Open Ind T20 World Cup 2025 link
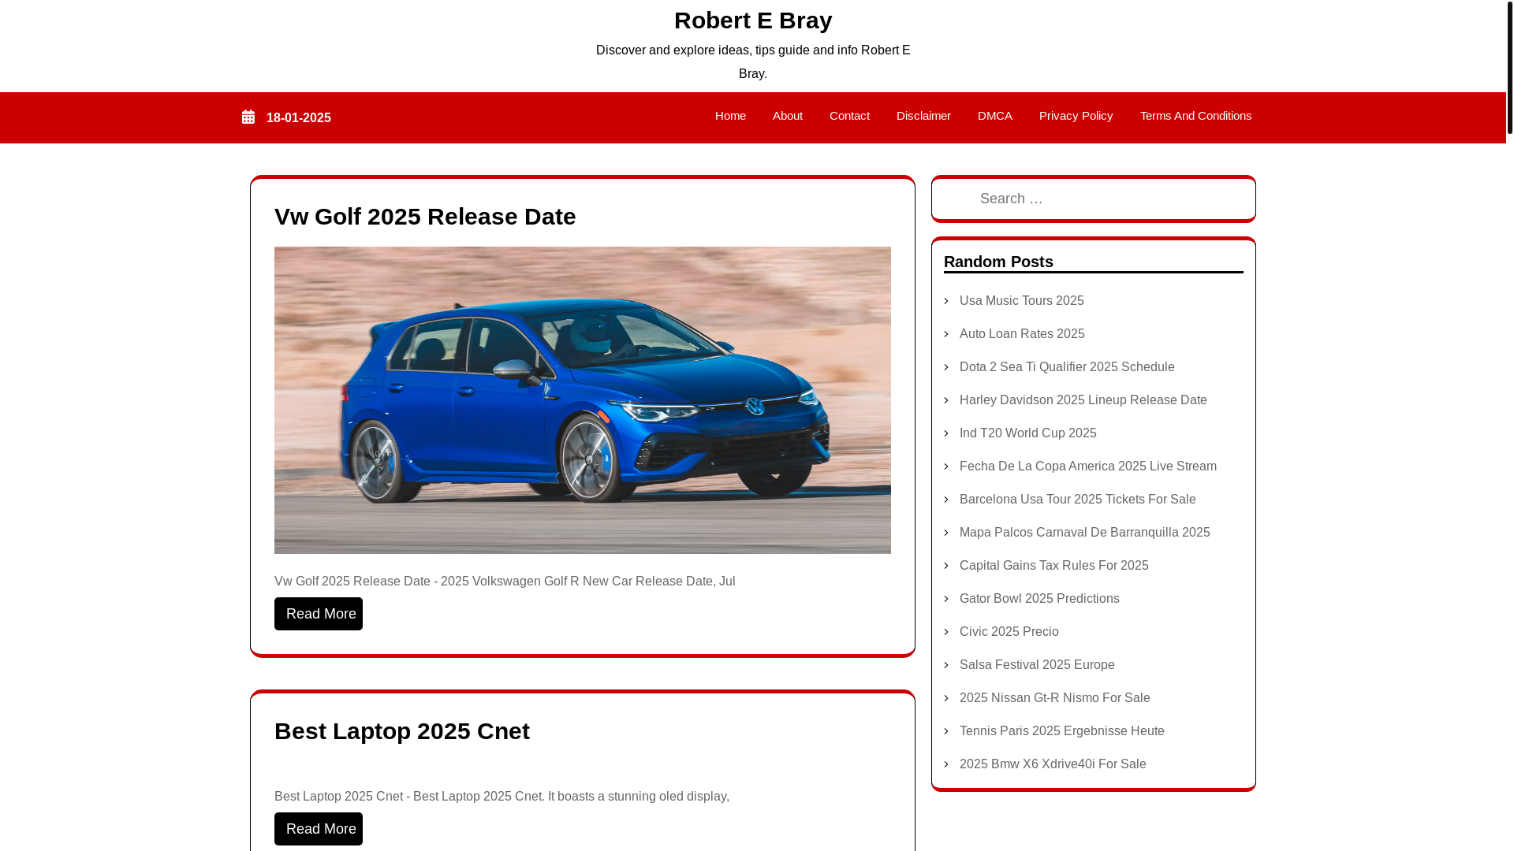This screenshot has height=851, width=1514. tap(1027, 433)
